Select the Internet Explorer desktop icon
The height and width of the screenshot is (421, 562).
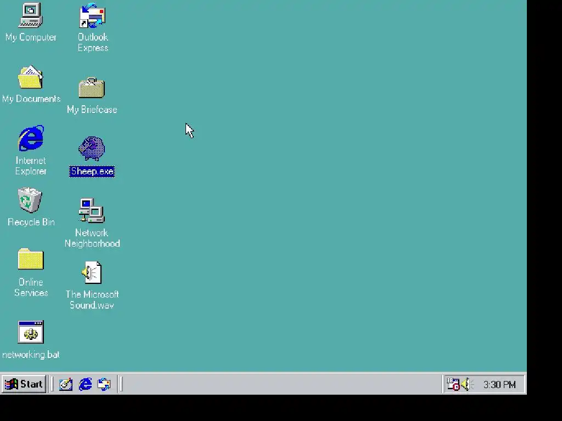[31, 138]
